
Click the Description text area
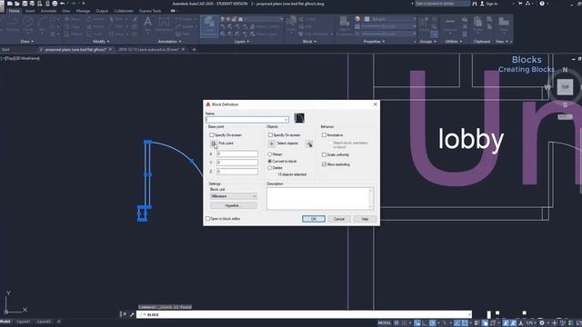(320, 199)
